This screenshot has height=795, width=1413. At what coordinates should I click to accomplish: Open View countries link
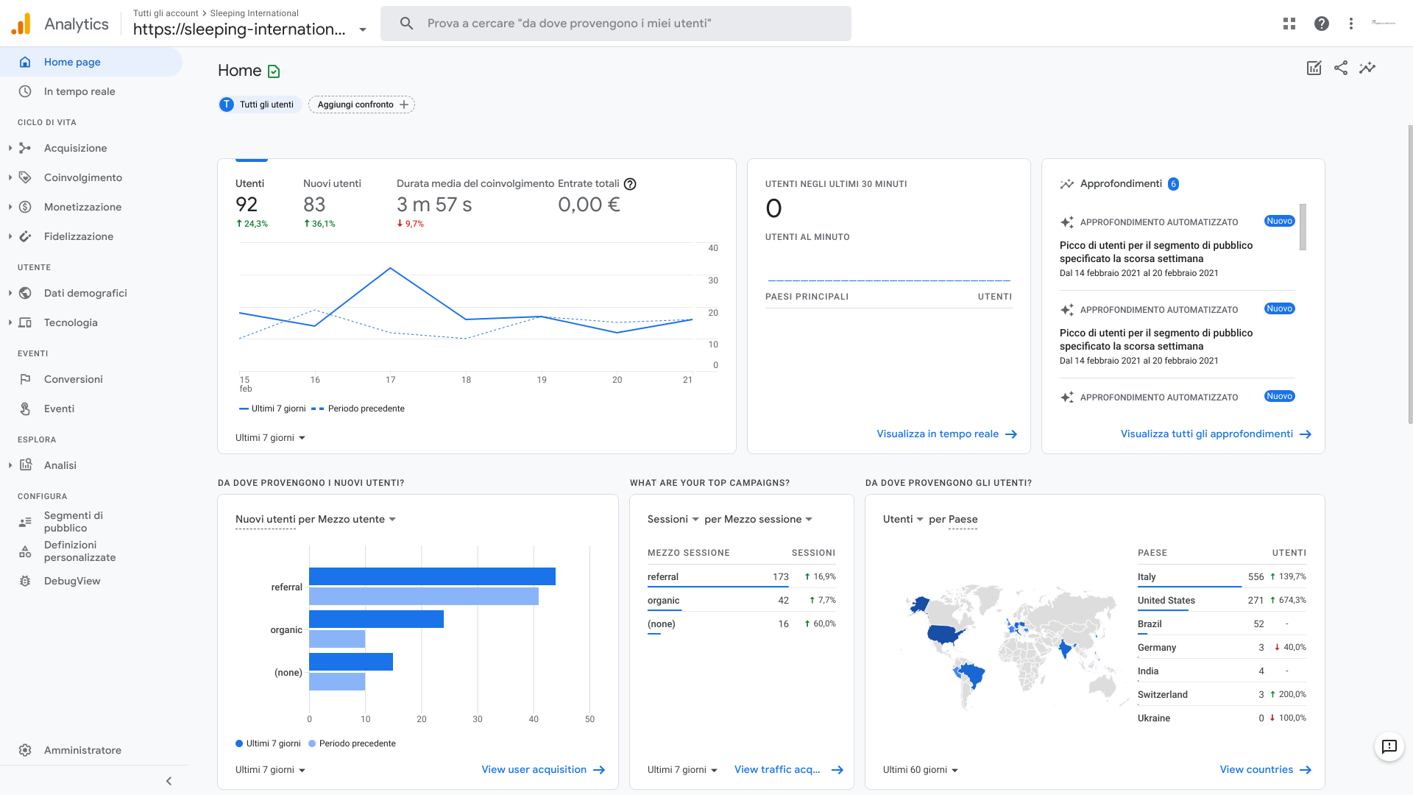1265,770
